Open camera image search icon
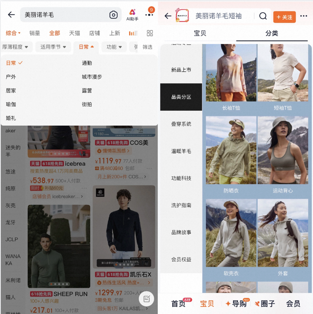 coord(113,15)
